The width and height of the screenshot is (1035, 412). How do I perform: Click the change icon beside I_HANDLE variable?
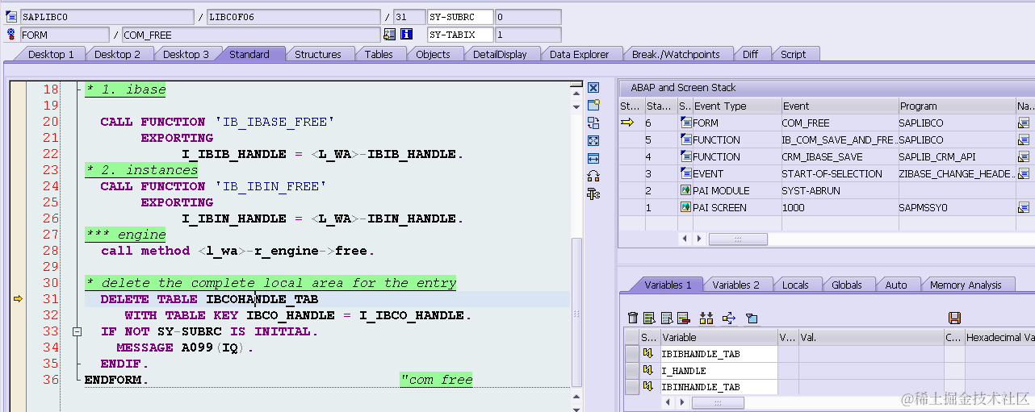[648, 370]
